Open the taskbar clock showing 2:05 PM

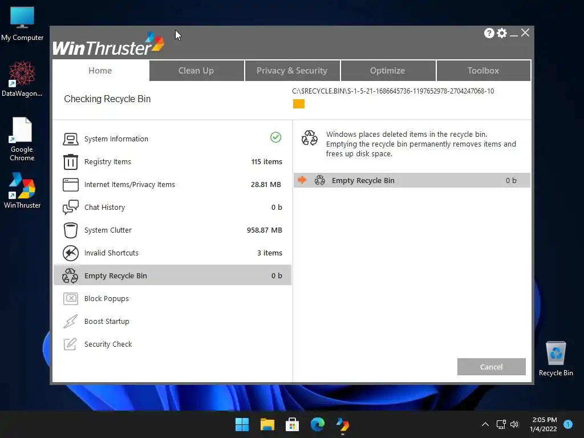point(544,424)
